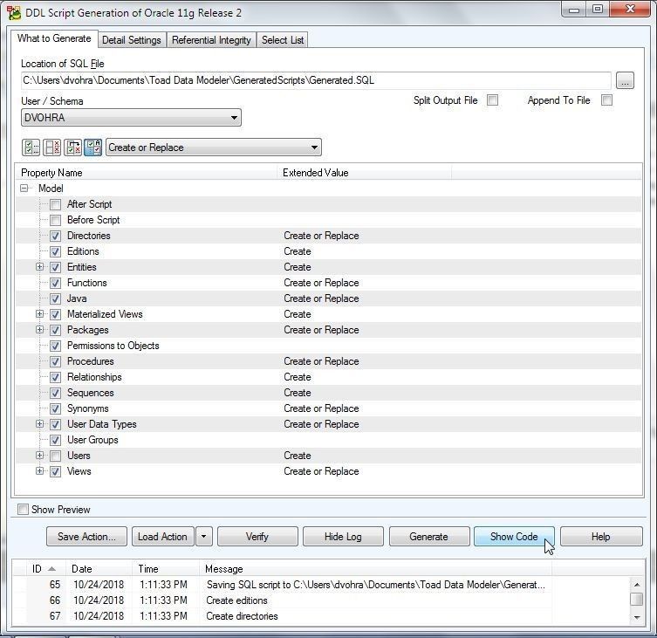Close the DDL Script Generation window
Screen dimensions: 657x638
tap(630, 10)
